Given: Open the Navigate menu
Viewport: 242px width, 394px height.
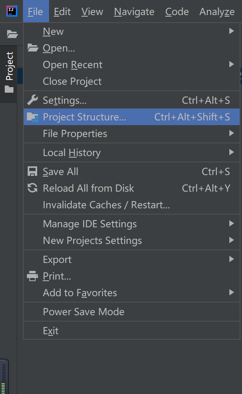Looking at the screenshot, I should 134,12.
